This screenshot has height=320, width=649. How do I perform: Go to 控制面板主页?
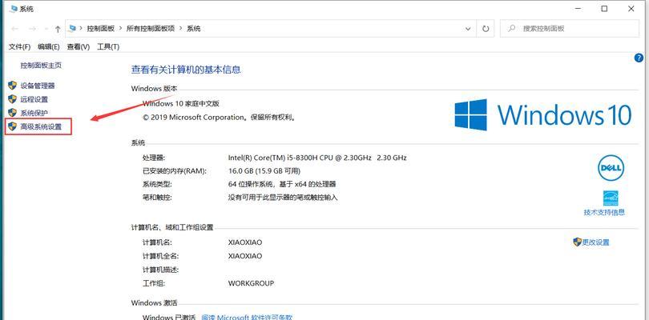(x=41, y=65)
